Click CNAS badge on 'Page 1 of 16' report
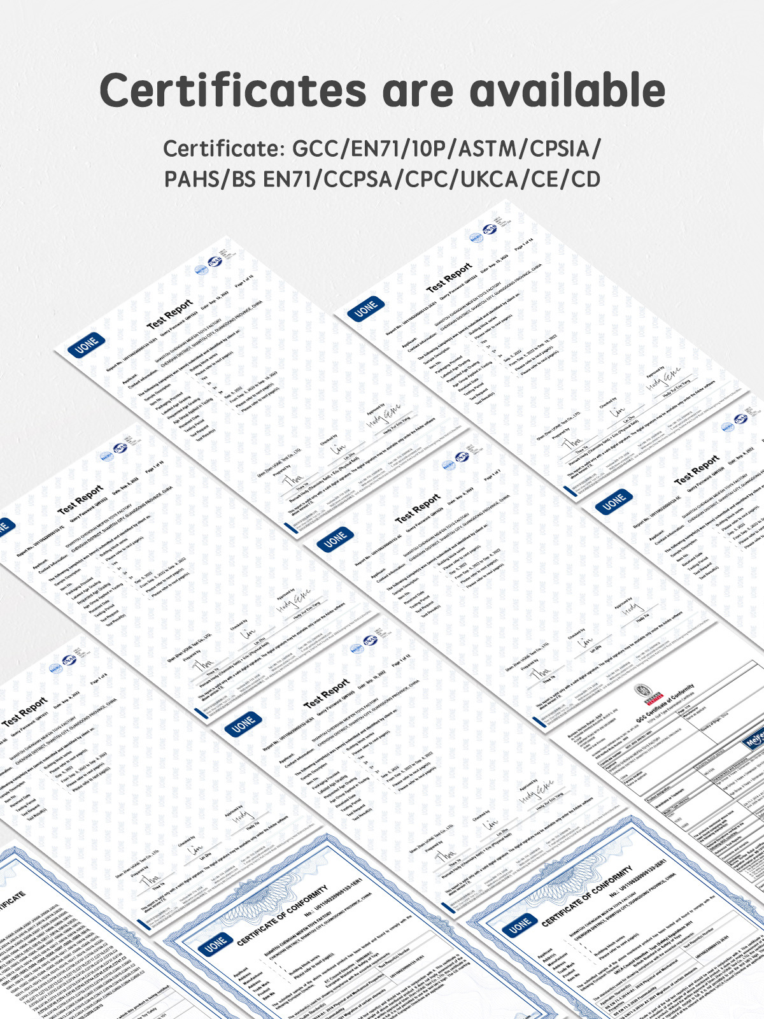The width and height of the screenshot is (764, 1019). tap(215, 262)
